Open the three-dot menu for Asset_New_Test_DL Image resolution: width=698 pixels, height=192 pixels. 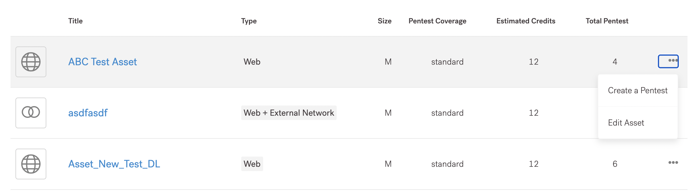coord(673,162)
